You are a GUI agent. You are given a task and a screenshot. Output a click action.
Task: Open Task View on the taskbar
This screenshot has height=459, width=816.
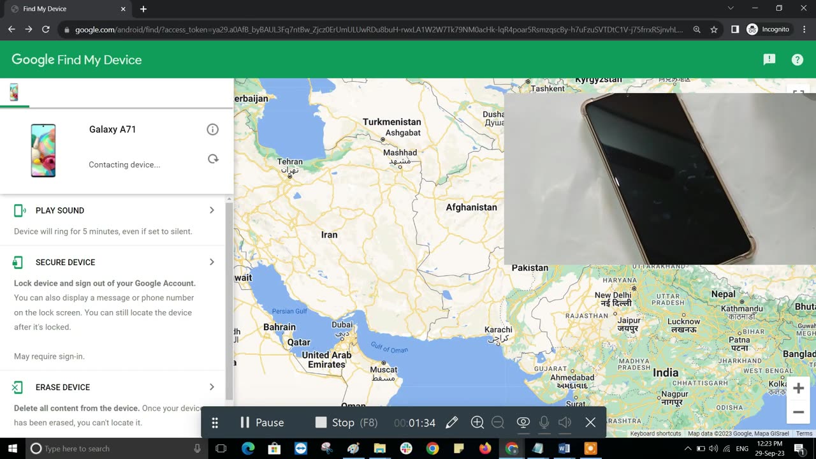221,448
